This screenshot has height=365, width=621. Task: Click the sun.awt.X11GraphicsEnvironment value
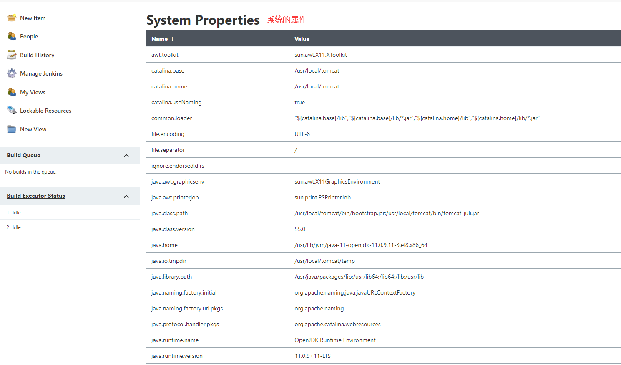[x=337, y=181]
